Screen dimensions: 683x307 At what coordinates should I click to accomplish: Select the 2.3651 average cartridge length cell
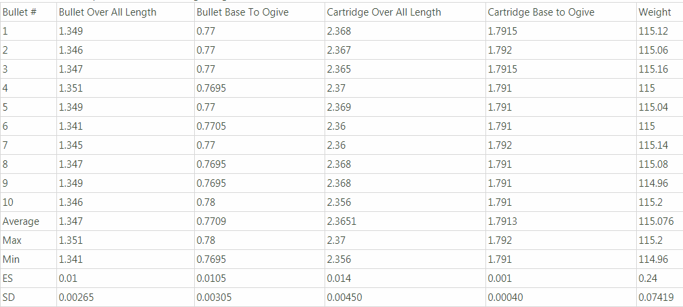click(x=405, y=221)
